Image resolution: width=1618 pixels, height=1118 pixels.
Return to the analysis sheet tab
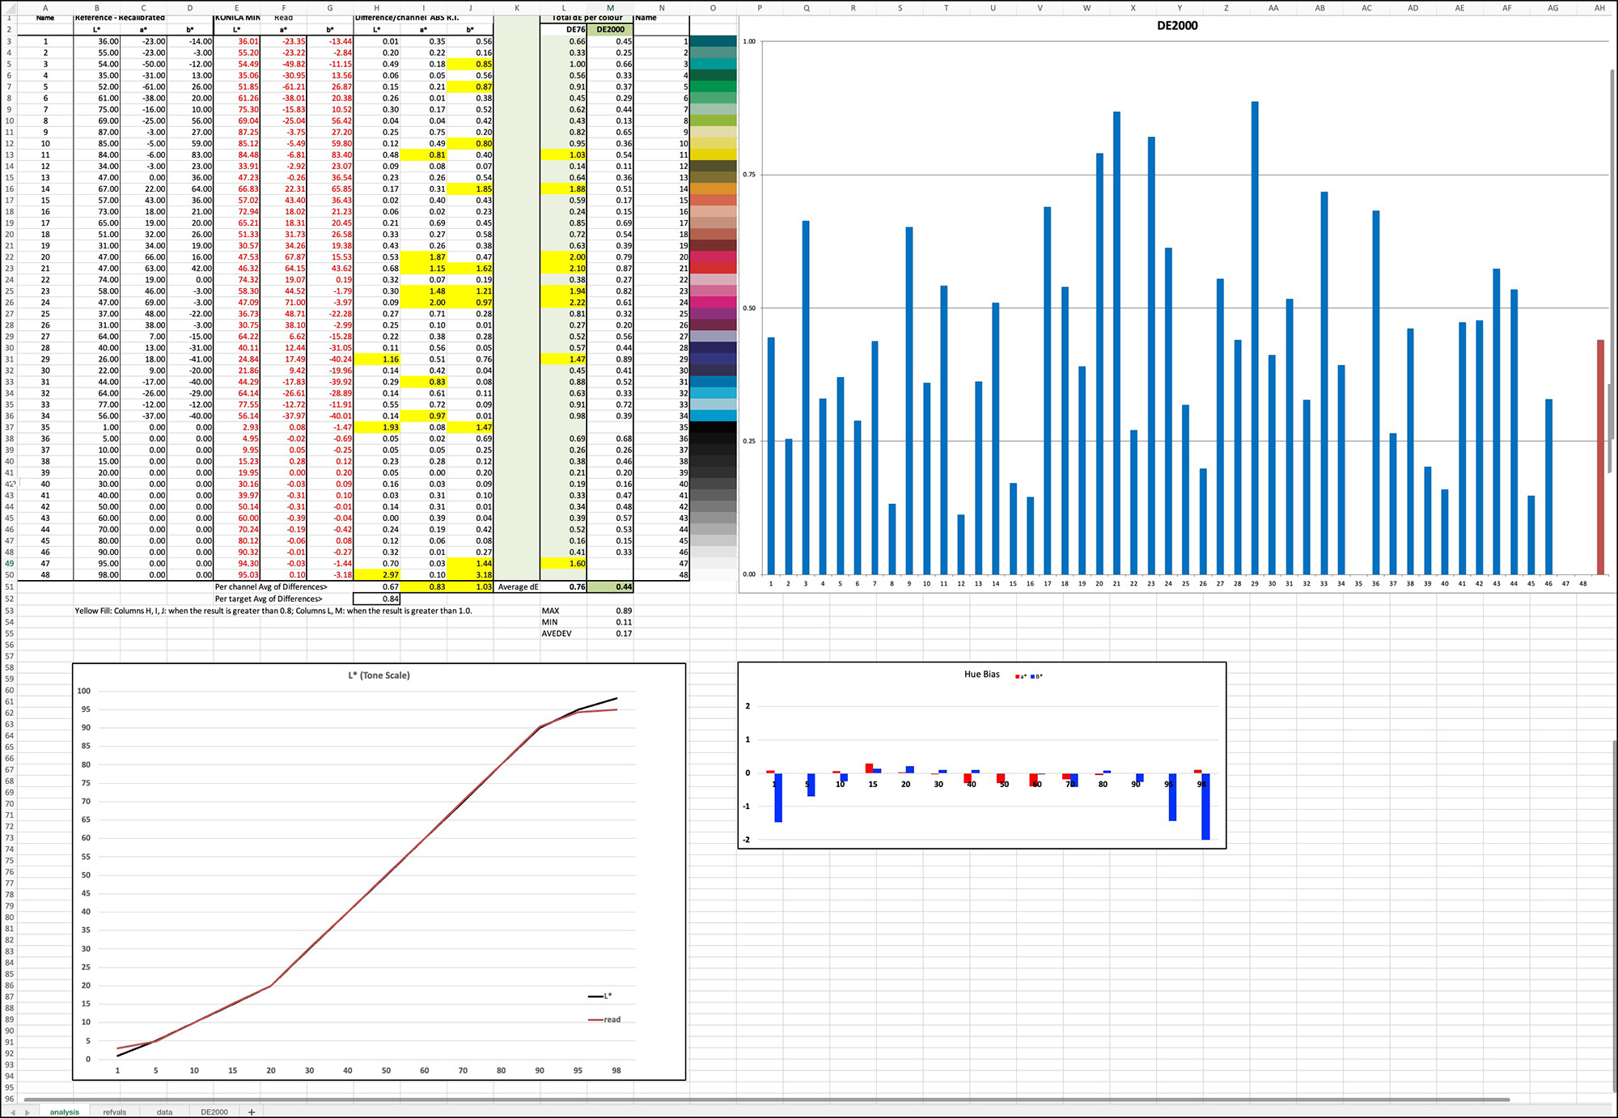pyautogui.click(x=64, y=1112)
